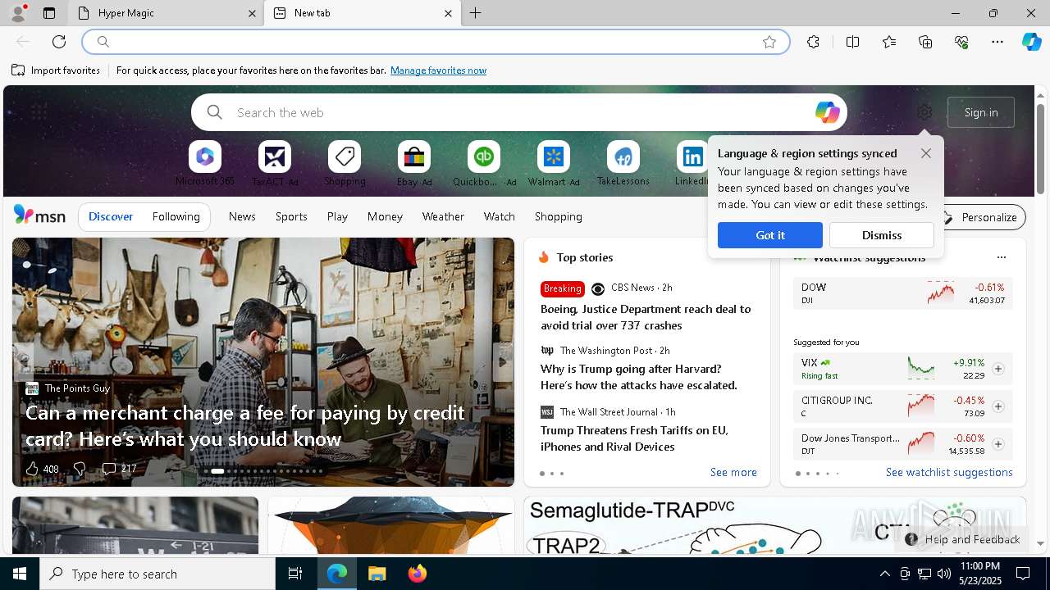This screenshot has height=590, width=1050.
Task: Open Trump Threatens Fresh Tariffs story
Action: coord(634,438)
